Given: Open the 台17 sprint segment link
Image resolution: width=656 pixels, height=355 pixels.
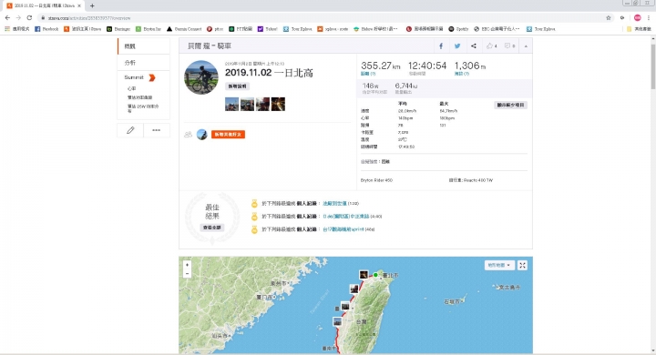Looking at the screenshot, I should pyautogui.click(x=343, y=229).
